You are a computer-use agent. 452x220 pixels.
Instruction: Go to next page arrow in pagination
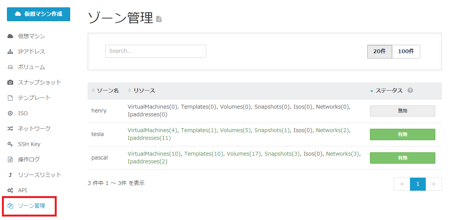click(x=433, y=184)
